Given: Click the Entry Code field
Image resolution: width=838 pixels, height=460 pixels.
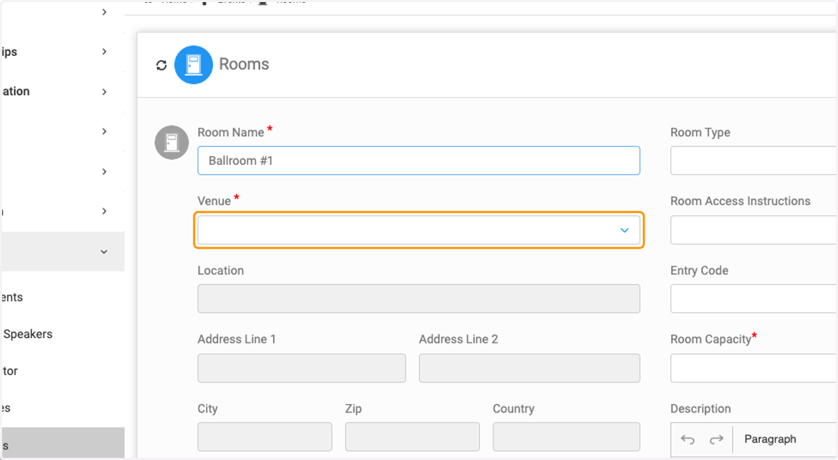Looking at the screenshot, I should [x=754, y=299].
